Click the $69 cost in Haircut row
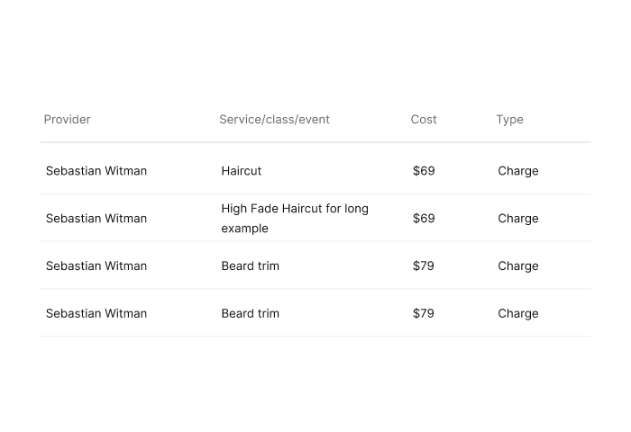The image size is (631, 432). click(x=424, y=171)
